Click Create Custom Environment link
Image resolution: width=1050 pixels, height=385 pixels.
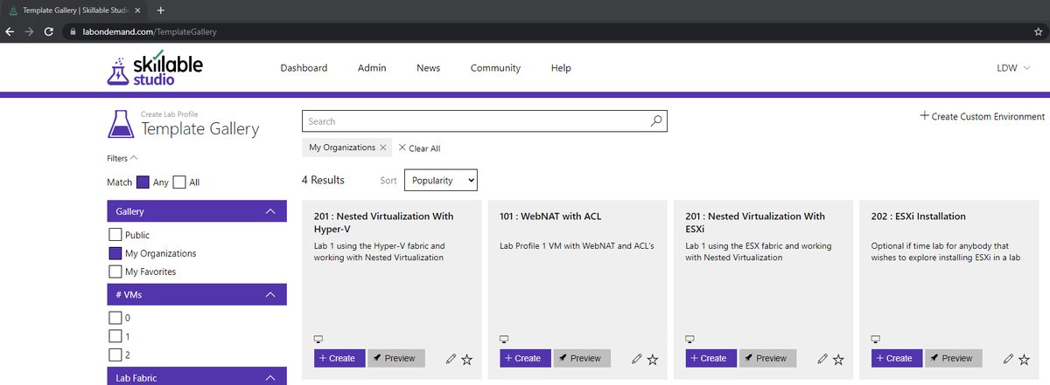click(x=983, y=116)
